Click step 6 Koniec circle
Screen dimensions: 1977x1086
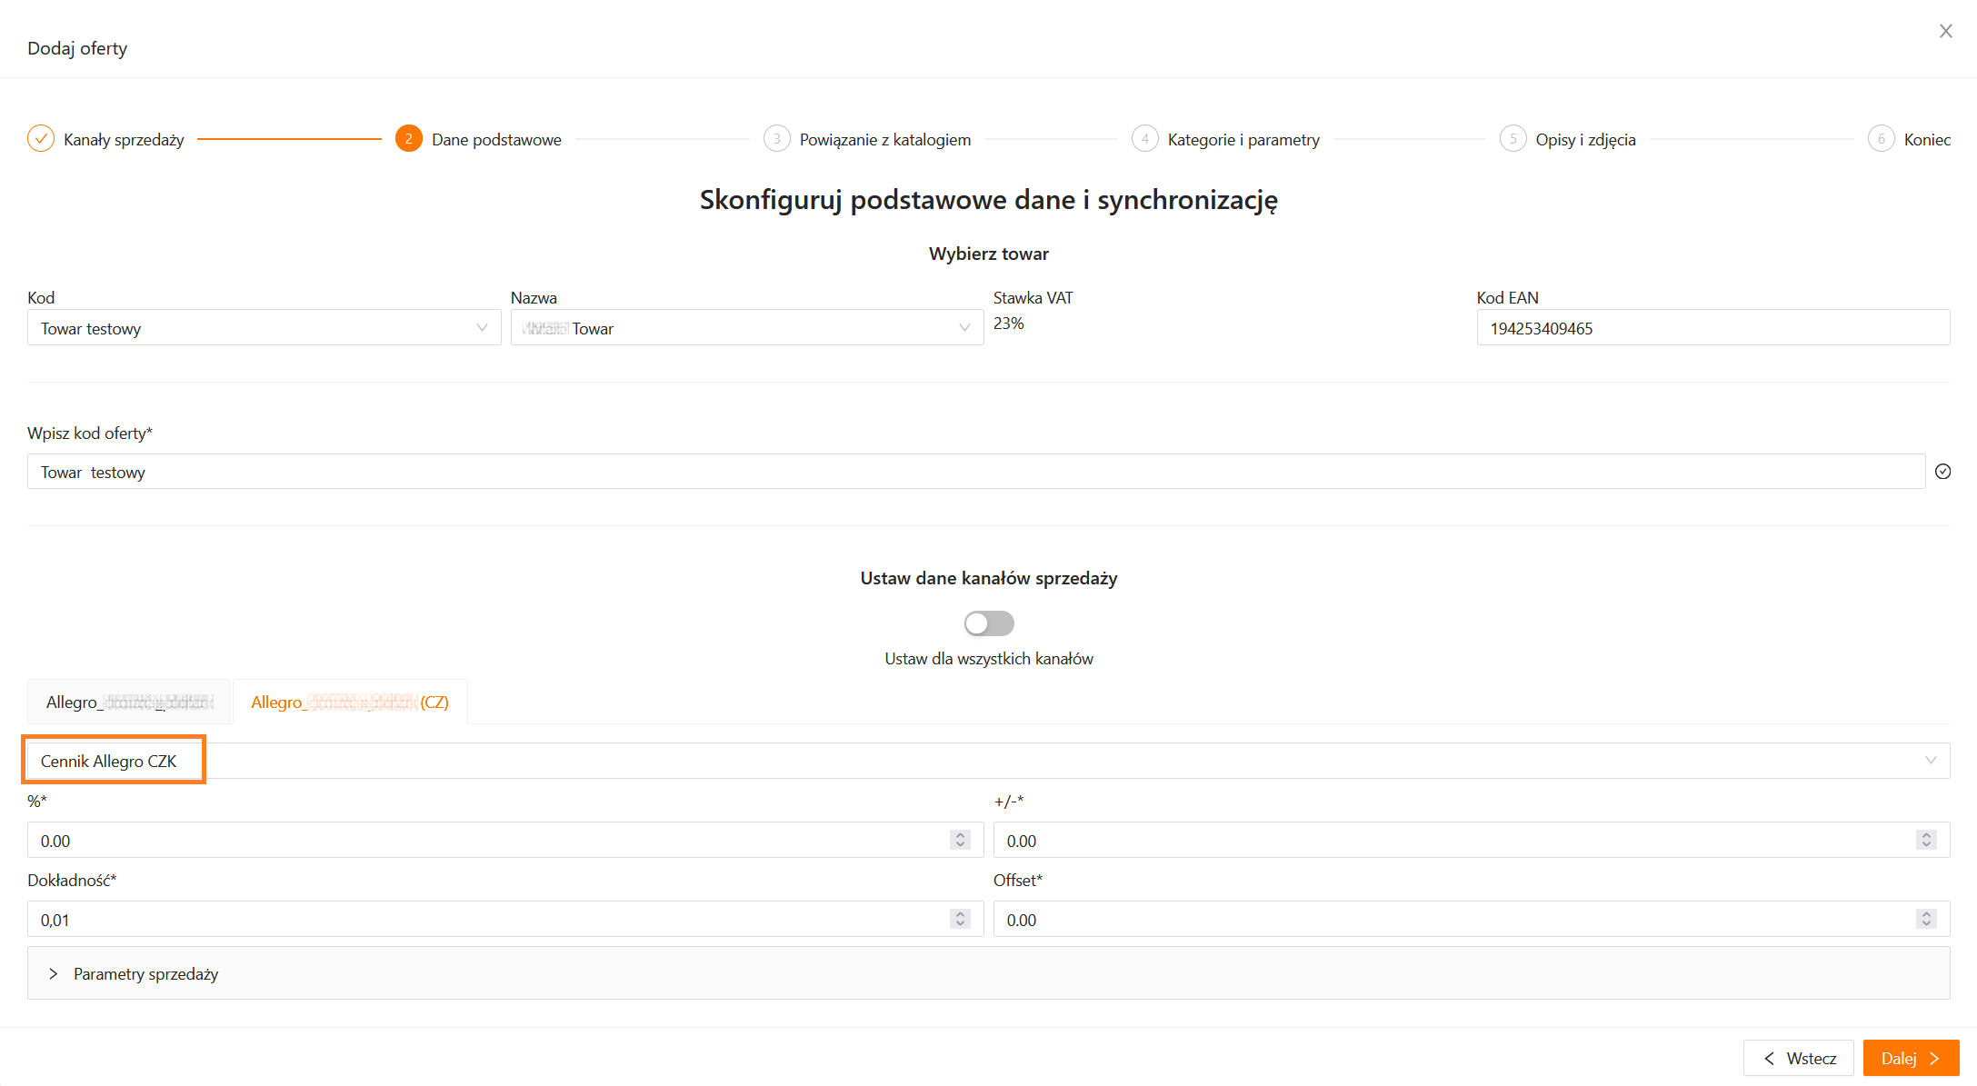tap(1881, 139)
